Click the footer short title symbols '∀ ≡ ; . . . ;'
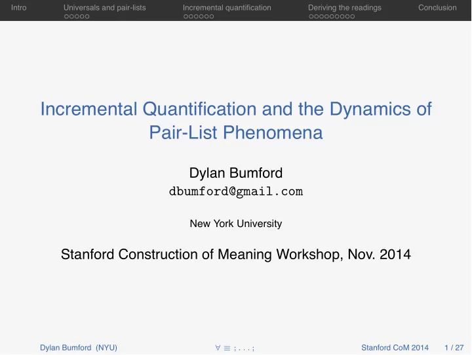The image size is (472, 355). tap(235, 348)
